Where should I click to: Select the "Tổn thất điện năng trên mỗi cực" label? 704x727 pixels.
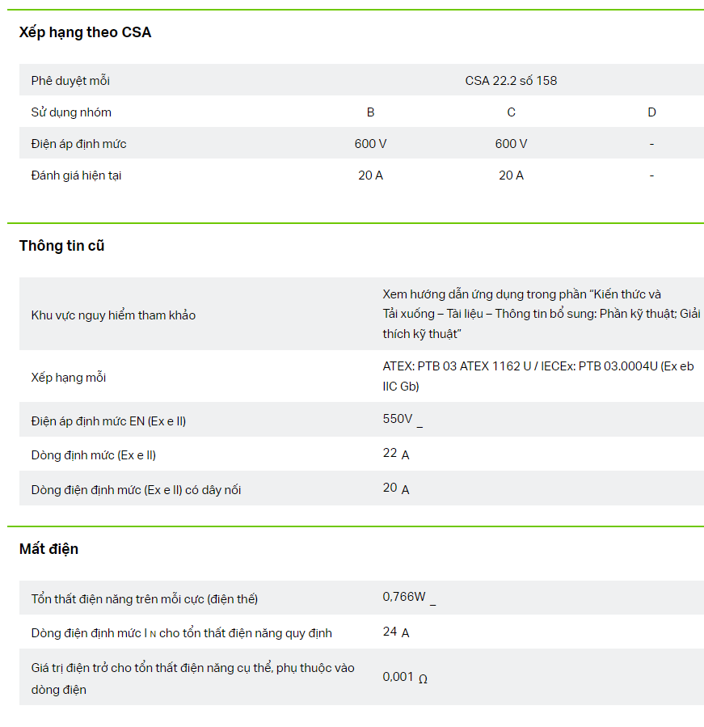[144, 599]
